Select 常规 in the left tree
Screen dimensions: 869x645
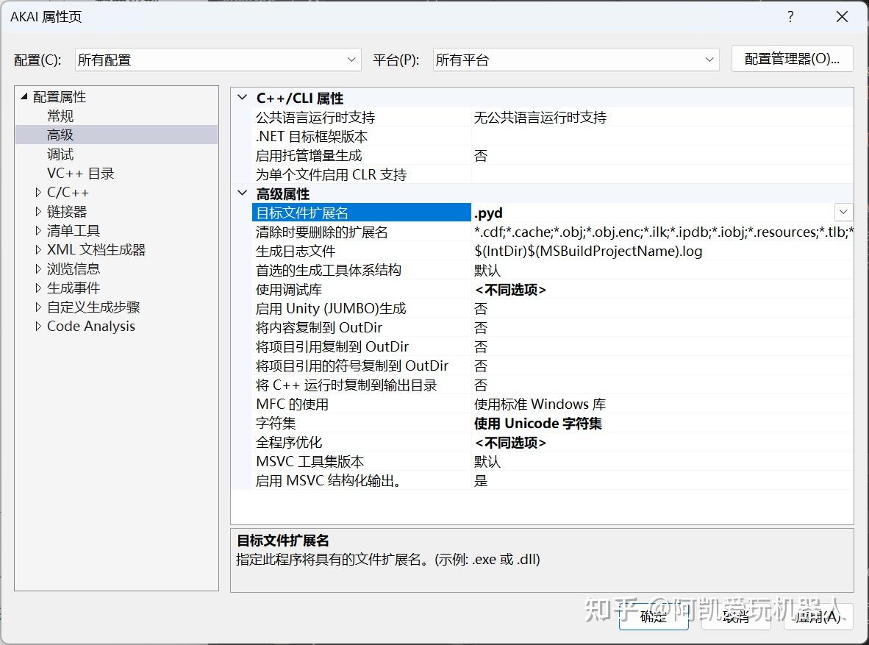[60, 115]
